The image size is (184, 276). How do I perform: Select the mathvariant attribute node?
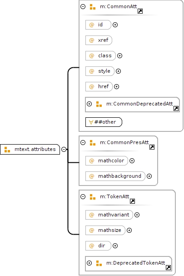point(109,215)
